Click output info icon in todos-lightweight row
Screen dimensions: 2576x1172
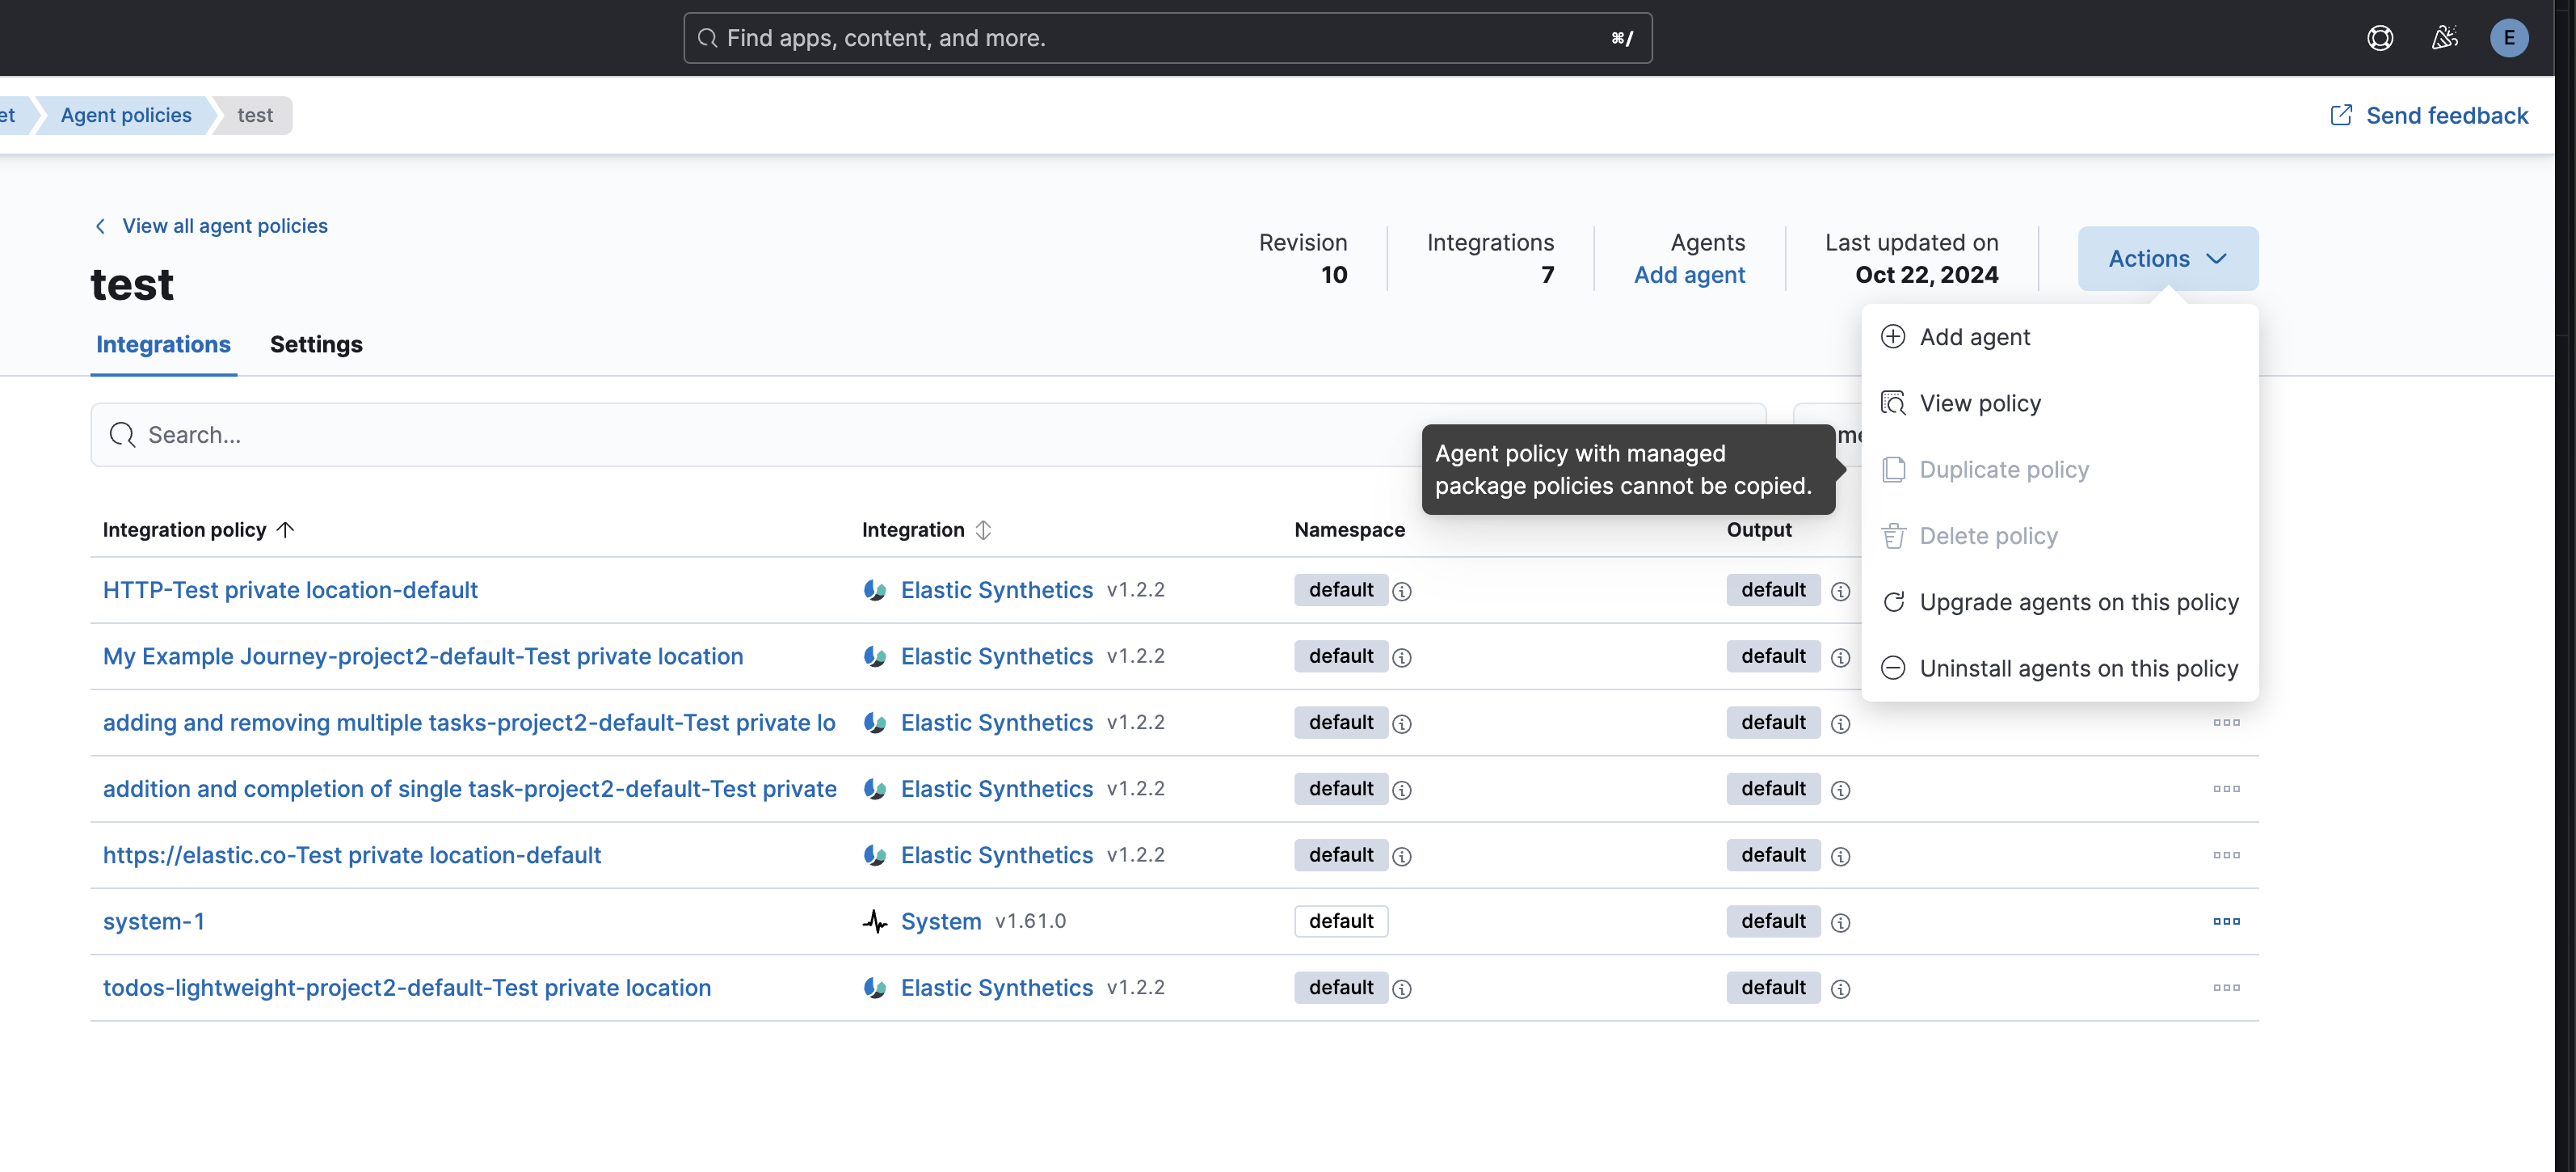coord(1840,988)
